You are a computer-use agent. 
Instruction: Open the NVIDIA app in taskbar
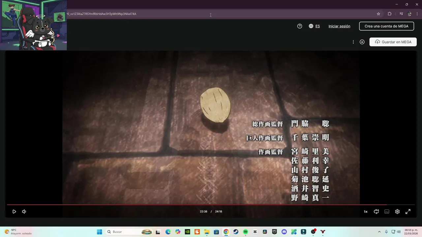[187, 232]
